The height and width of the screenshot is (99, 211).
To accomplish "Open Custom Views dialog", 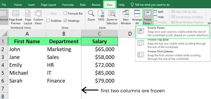I will [38, 17].
